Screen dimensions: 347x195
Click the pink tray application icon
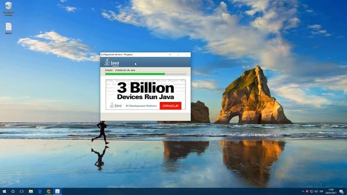point(307,191)
